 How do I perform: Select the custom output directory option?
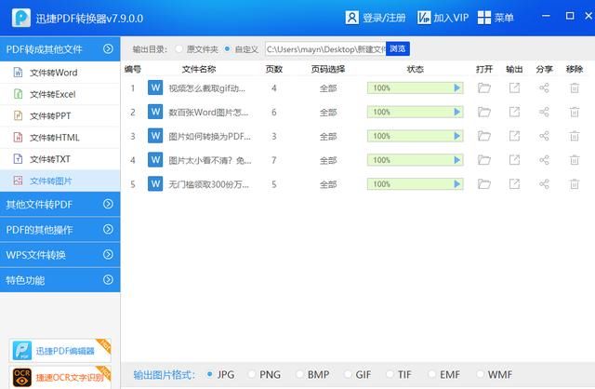click(x=227, y=49)
